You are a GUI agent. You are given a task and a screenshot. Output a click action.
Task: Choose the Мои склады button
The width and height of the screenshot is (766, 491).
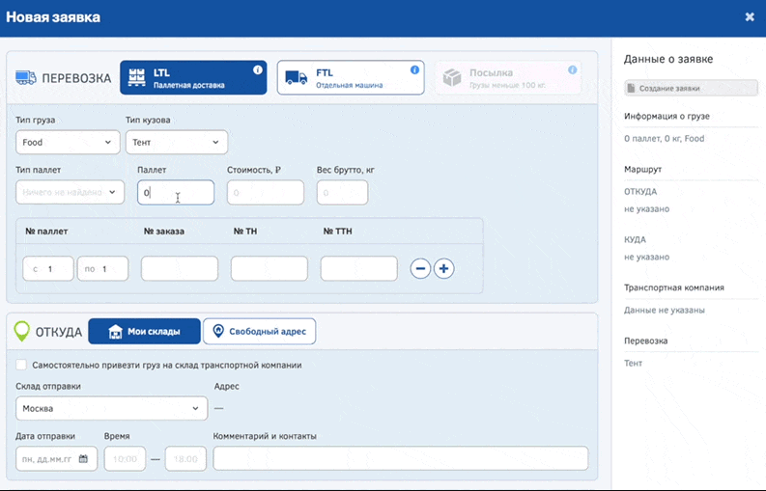tap(144, 332)
